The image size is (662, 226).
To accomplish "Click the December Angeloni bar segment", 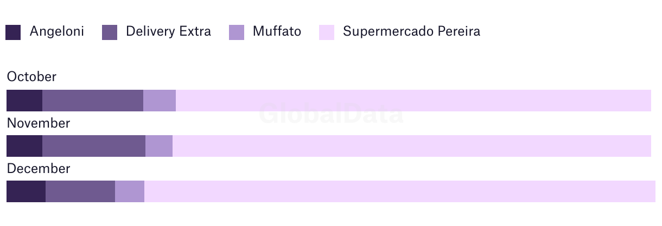I will (x=26, y=191).
